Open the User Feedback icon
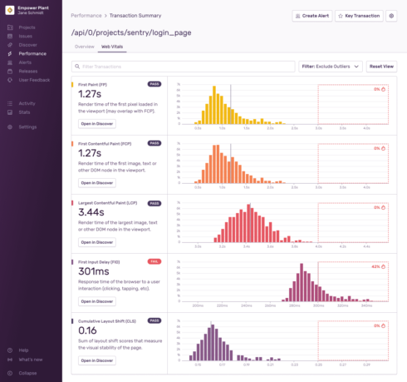The width and height of the screenshot is (407, 382). pos(10,80)
